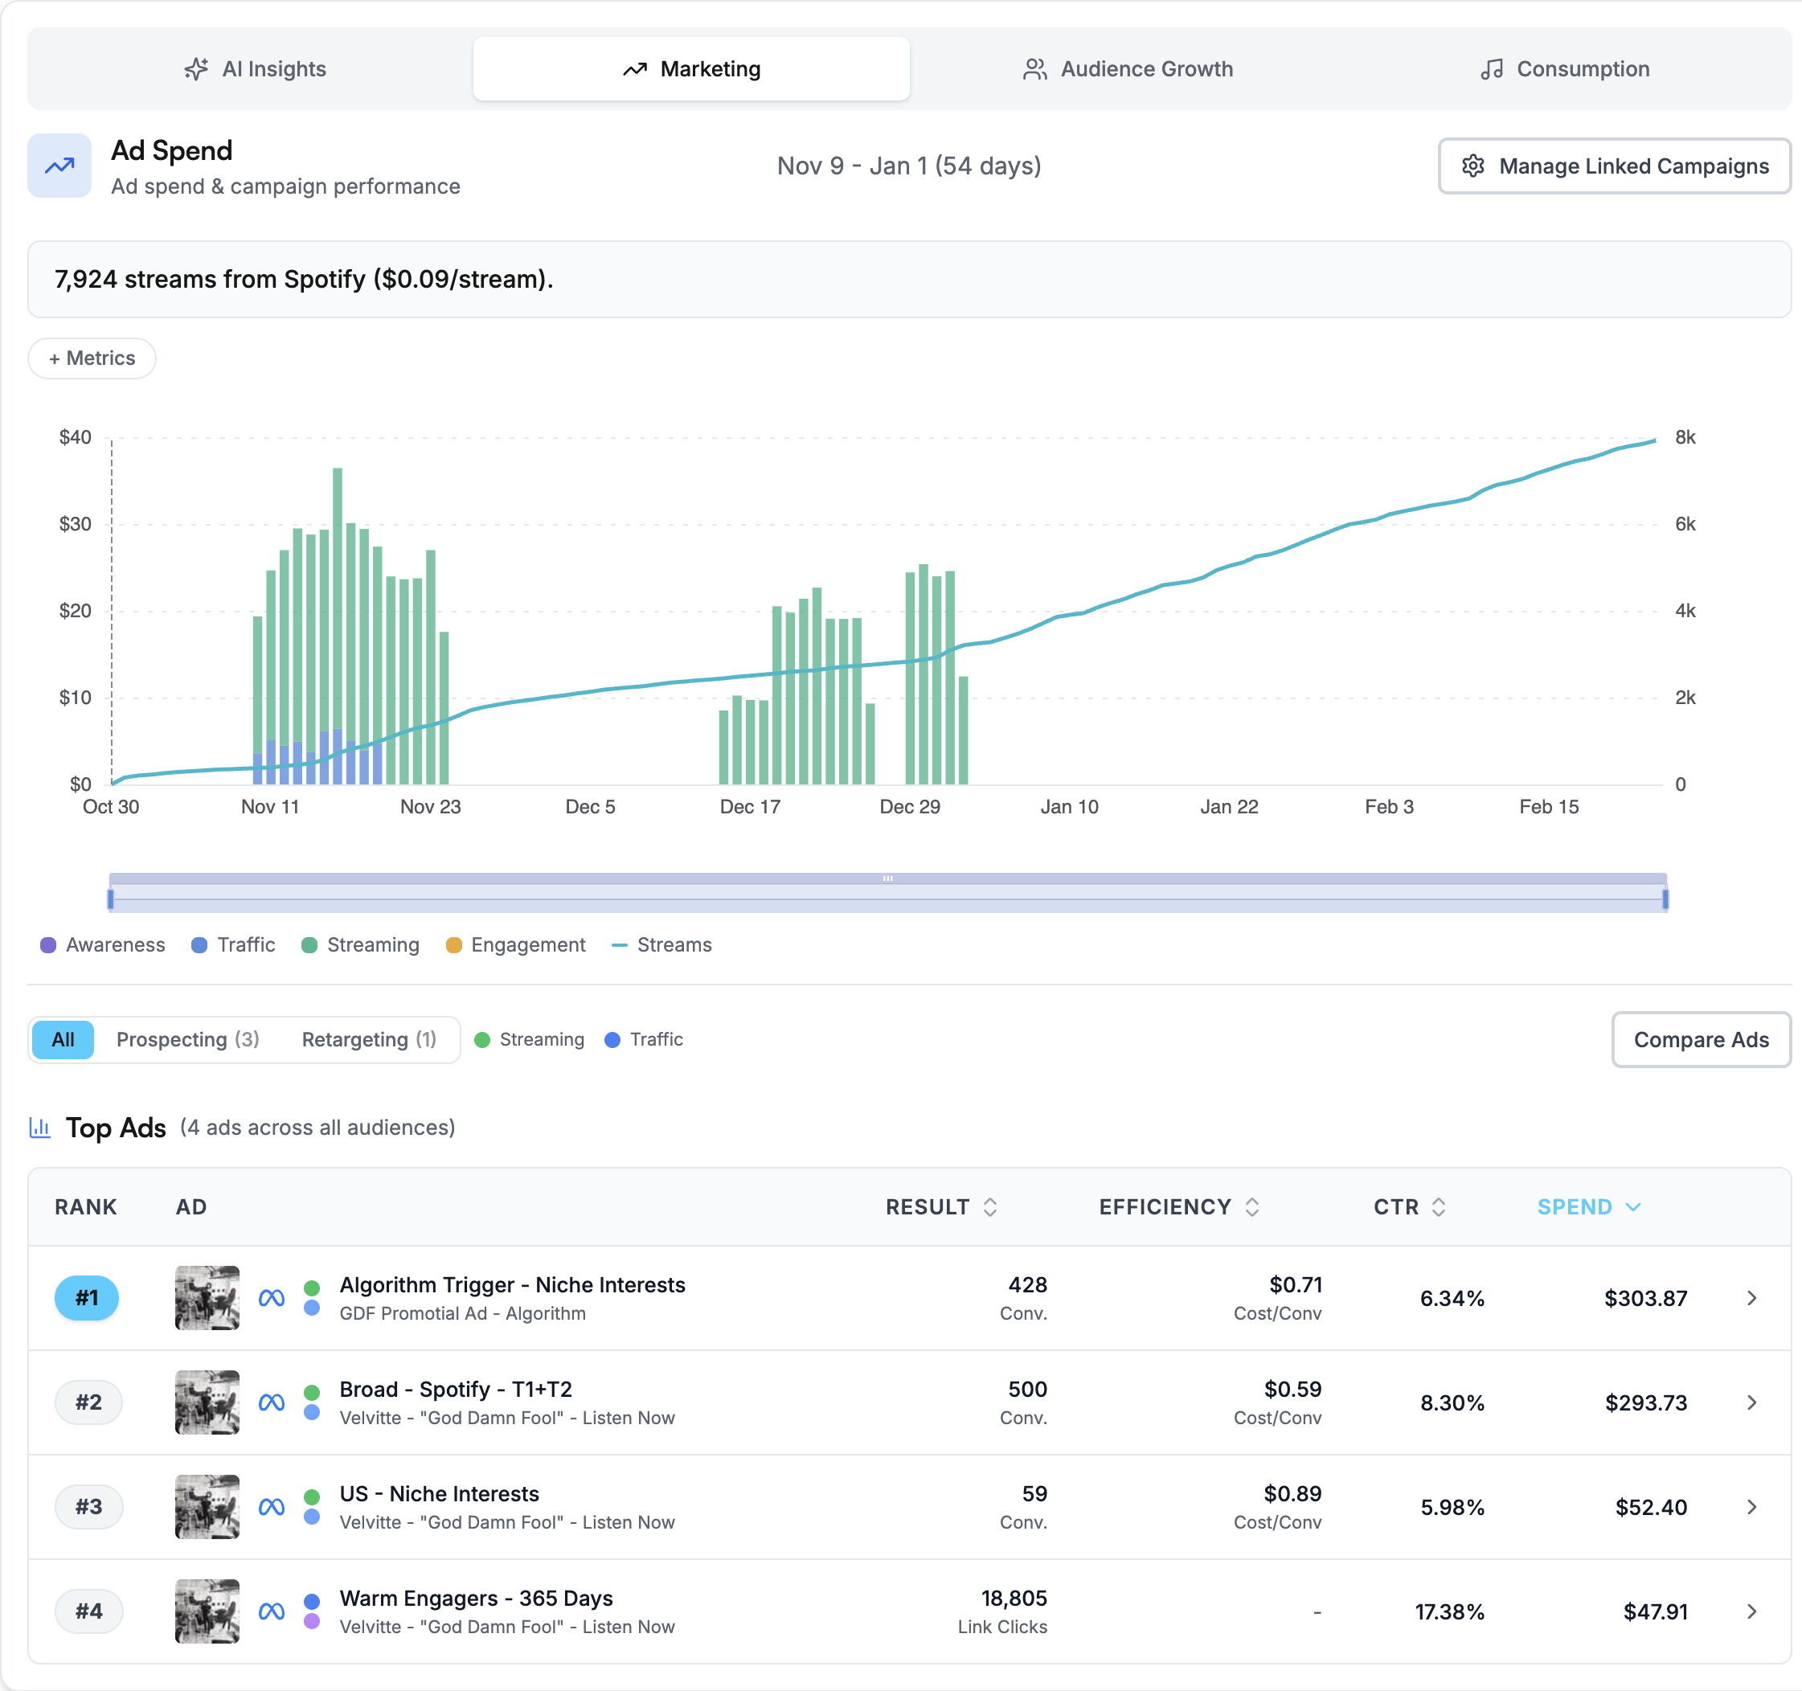Click the Top Ads bar chart icon
Viewport: 1802px width, 1691px height.
[x=41, y=1128]
